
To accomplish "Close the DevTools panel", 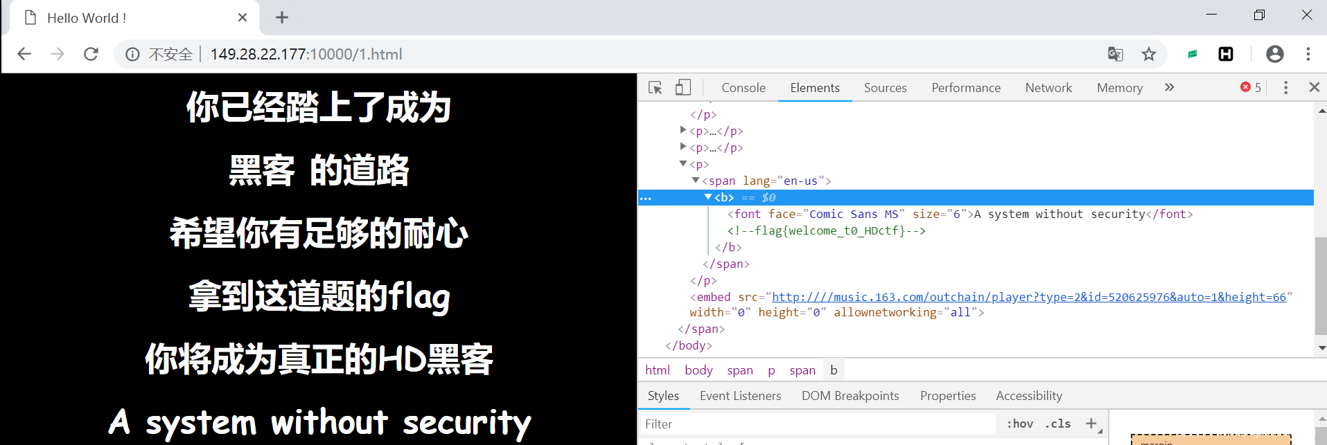I will point(1314,88).
